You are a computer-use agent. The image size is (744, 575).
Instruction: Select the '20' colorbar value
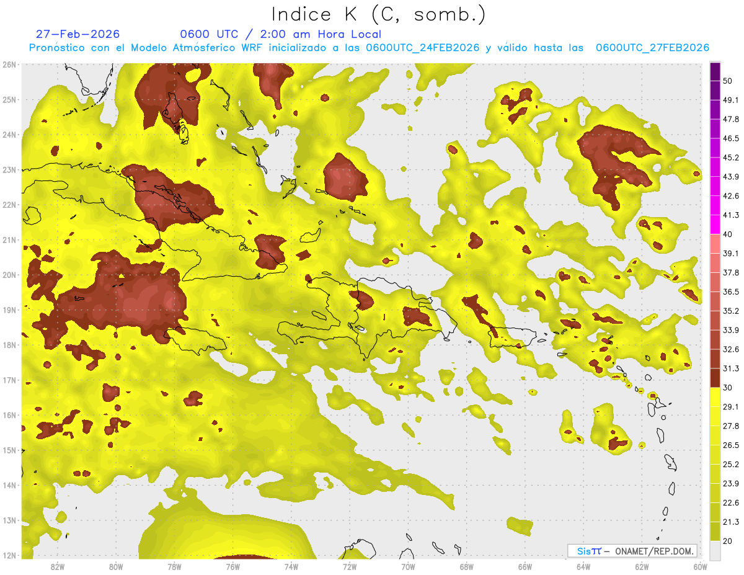point(727,541)
